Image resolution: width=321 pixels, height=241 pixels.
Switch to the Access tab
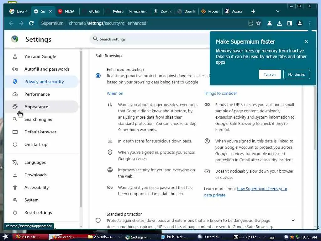coord(234,11)
